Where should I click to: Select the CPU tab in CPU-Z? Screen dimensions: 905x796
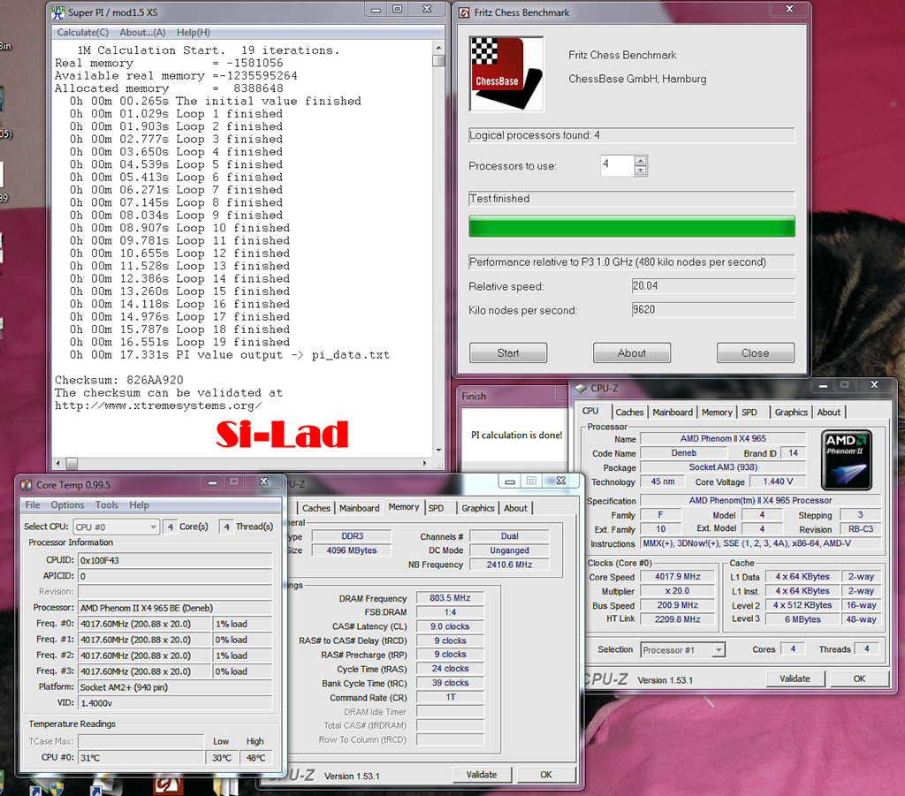tap(590, 411)
